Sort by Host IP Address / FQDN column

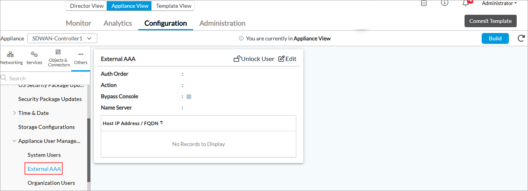tap(161, 123)
